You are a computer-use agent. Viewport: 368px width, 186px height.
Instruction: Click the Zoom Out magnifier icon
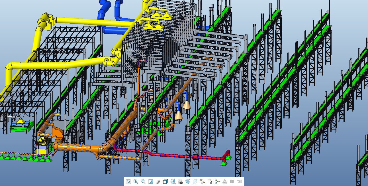point(143,181)
